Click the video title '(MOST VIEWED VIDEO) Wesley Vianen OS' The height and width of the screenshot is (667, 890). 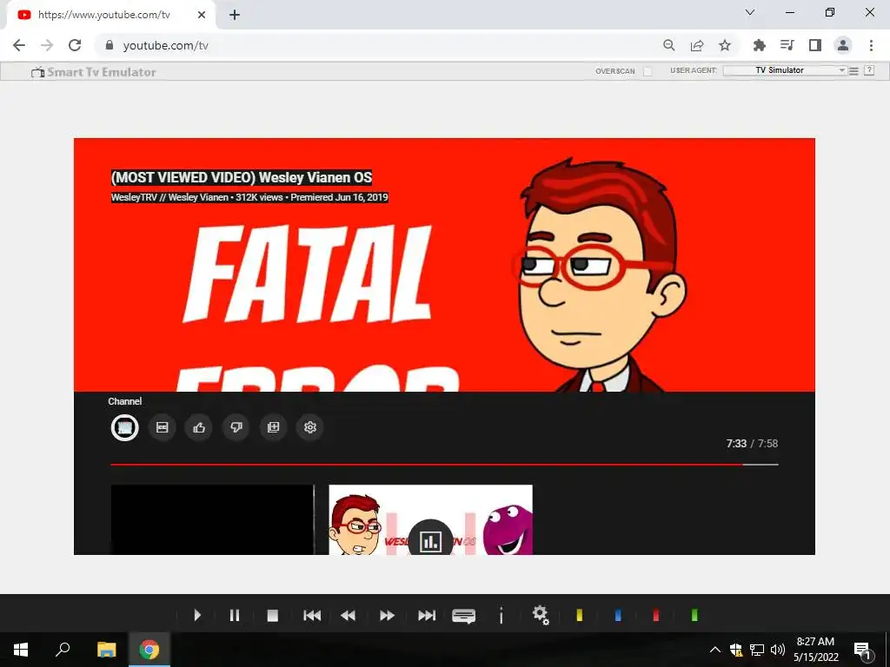coord(242,177)
